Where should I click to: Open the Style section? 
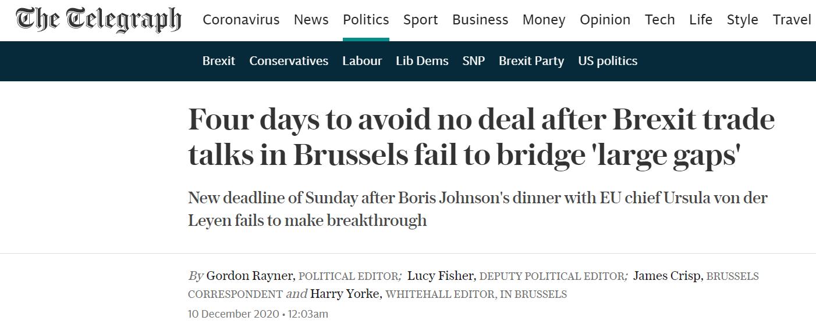point(742,20)
